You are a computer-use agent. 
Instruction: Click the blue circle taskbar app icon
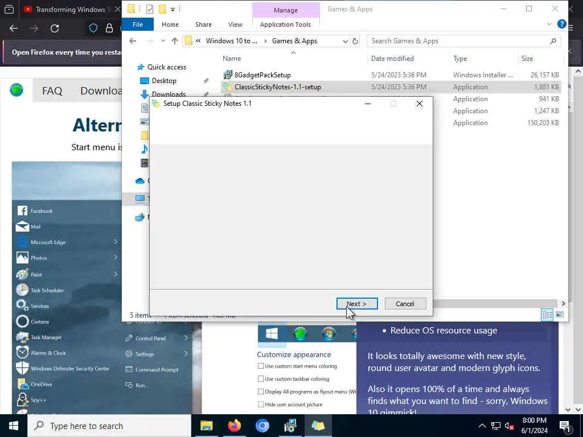click(262, 426)
